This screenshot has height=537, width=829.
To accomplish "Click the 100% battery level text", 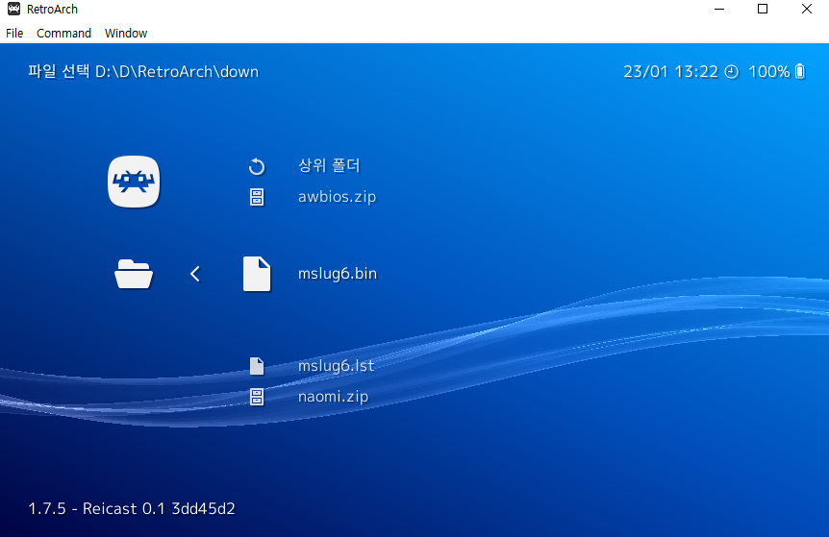I will (769, 72).
